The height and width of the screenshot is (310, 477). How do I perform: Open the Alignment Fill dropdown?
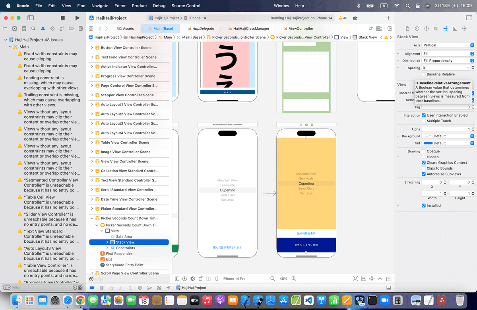[448, 54]
